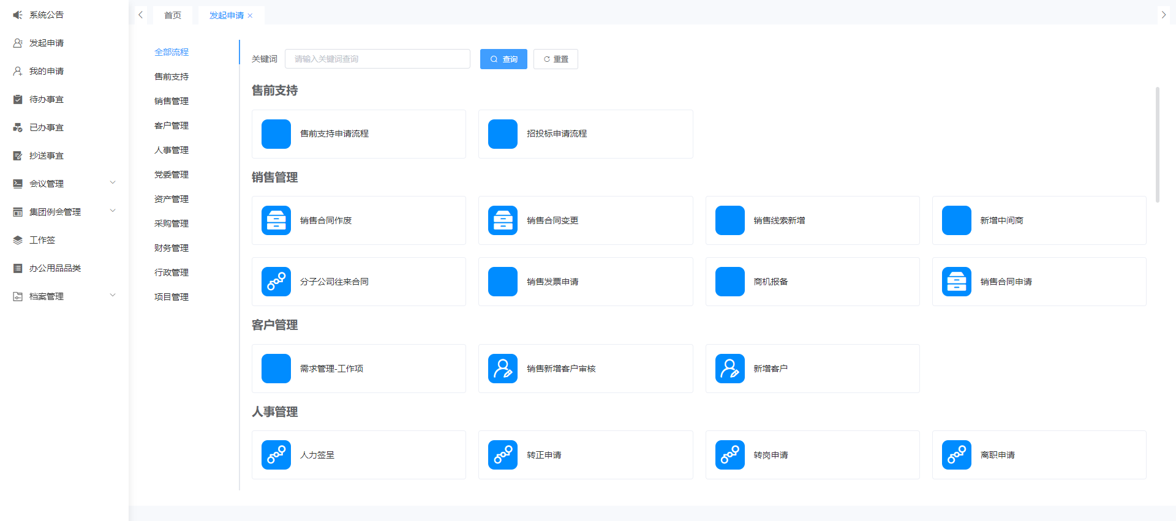Expand the 档案管理 menu arrow
Screen dimensions: 1176x521
click(x=113, y=296)
